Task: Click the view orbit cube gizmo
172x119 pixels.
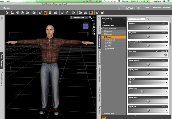Action: point(86,26)
